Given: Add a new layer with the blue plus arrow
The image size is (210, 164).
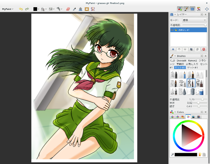Looking at the screenshot, I should pos(173,49).
